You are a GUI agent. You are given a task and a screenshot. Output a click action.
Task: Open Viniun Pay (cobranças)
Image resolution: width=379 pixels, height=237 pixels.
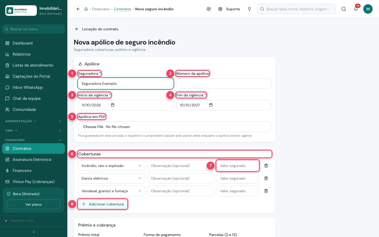[x=33, y=182]
